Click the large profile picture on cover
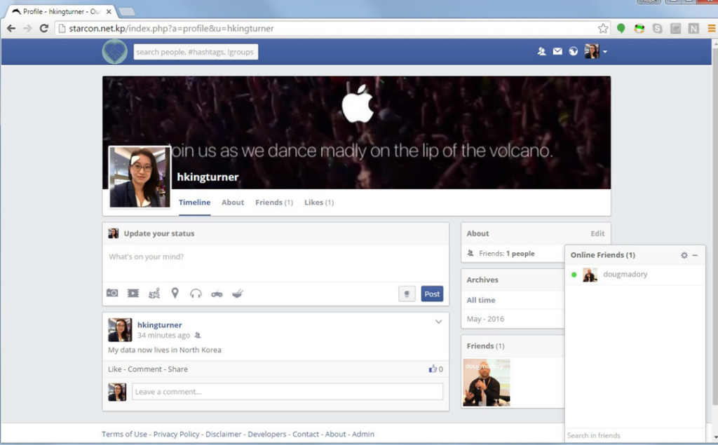The width and height of the screenshot is (718, 445). click(x=140, y=177)
